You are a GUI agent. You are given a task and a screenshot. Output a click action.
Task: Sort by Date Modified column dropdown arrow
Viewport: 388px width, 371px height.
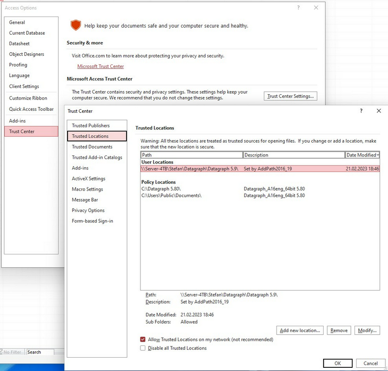click(x=377, y=155)
